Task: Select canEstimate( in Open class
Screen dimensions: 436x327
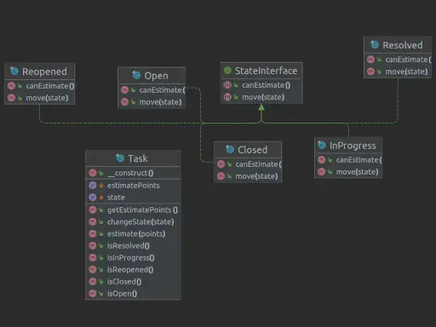Action: 162,90
